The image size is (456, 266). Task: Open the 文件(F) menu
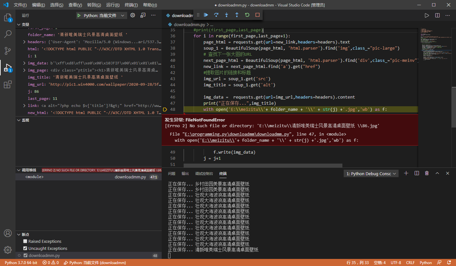pyautogui.click(x=20, y=5)
